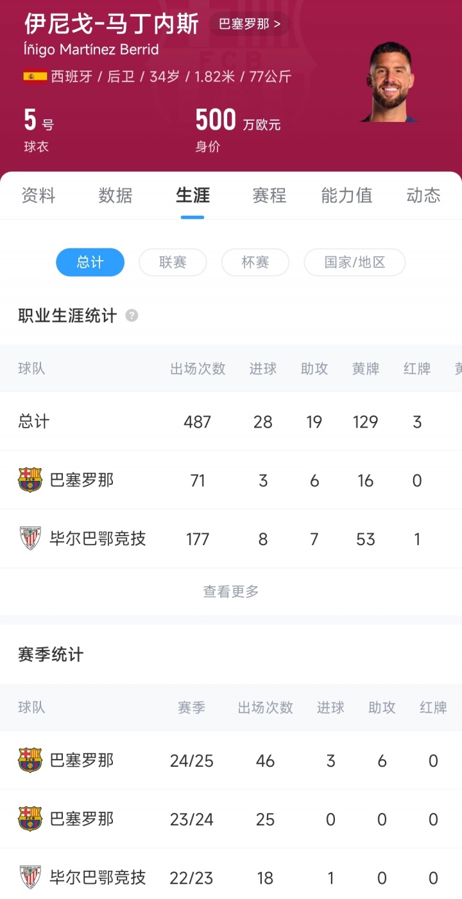This screenshot has width=462, height=899.
Task: Open 毕尔巴鄂竞技 team name in career totals
Action: coord(98,539)
